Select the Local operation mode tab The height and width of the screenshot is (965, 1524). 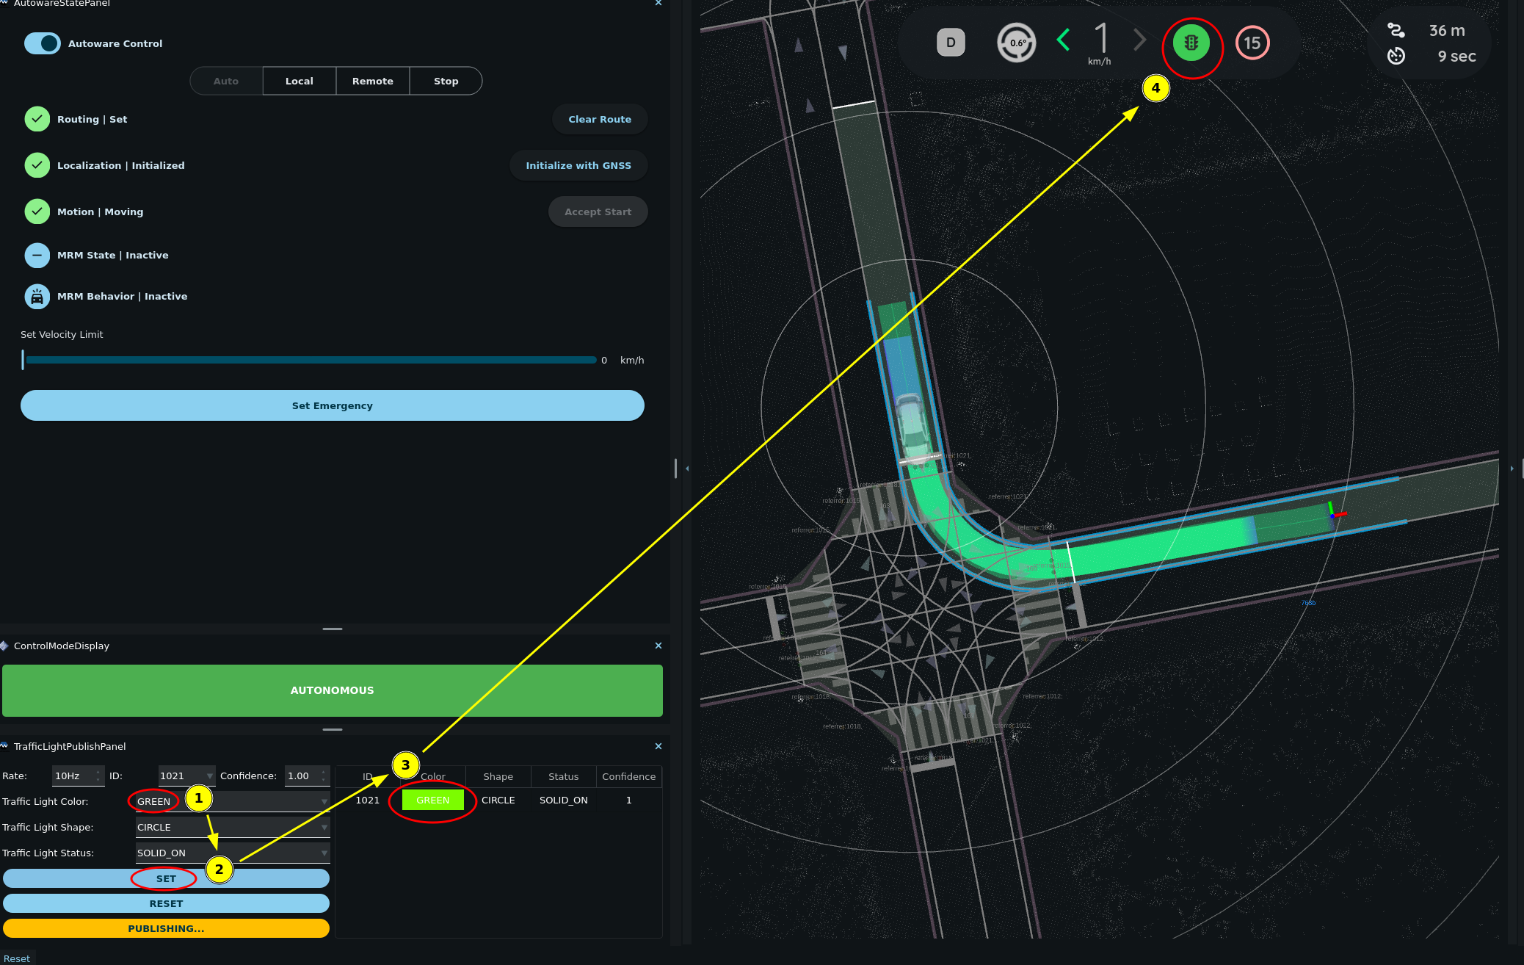pyautogui.click(x=300, y=82)
